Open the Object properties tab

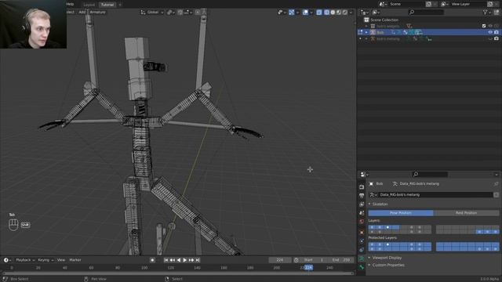(x=362, y=233)
